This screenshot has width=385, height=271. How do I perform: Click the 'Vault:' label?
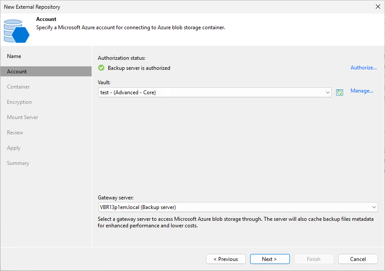104,82
